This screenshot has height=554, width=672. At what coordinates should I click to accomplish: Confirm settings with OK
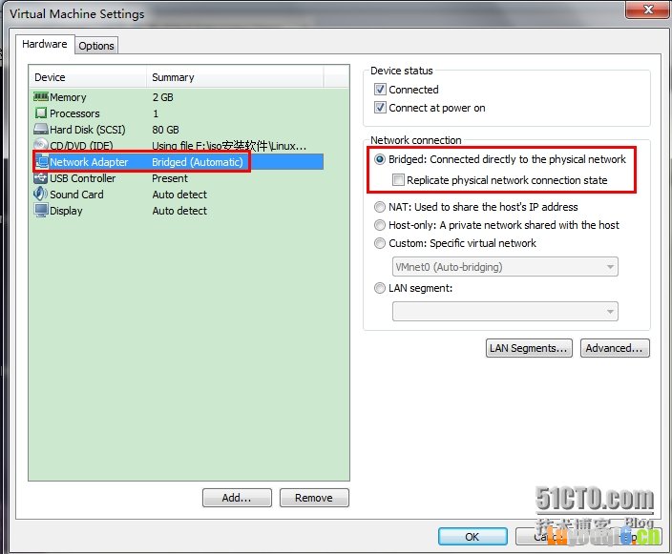pyautogui.click(x=472, y=537)
